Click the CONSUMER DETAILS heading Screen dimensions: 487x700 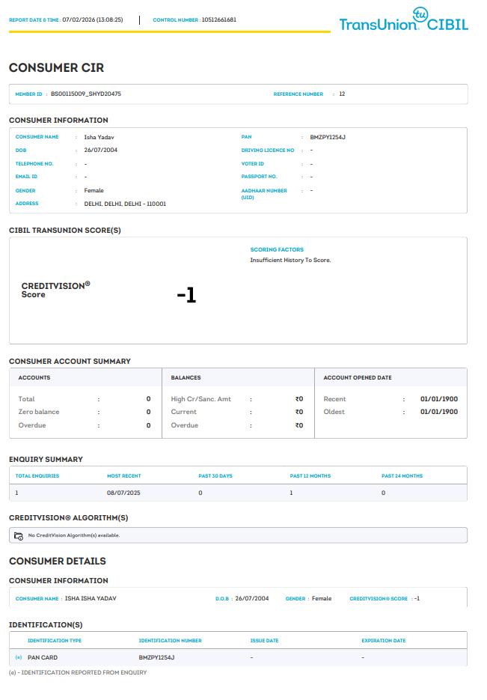tap(58, 561)
